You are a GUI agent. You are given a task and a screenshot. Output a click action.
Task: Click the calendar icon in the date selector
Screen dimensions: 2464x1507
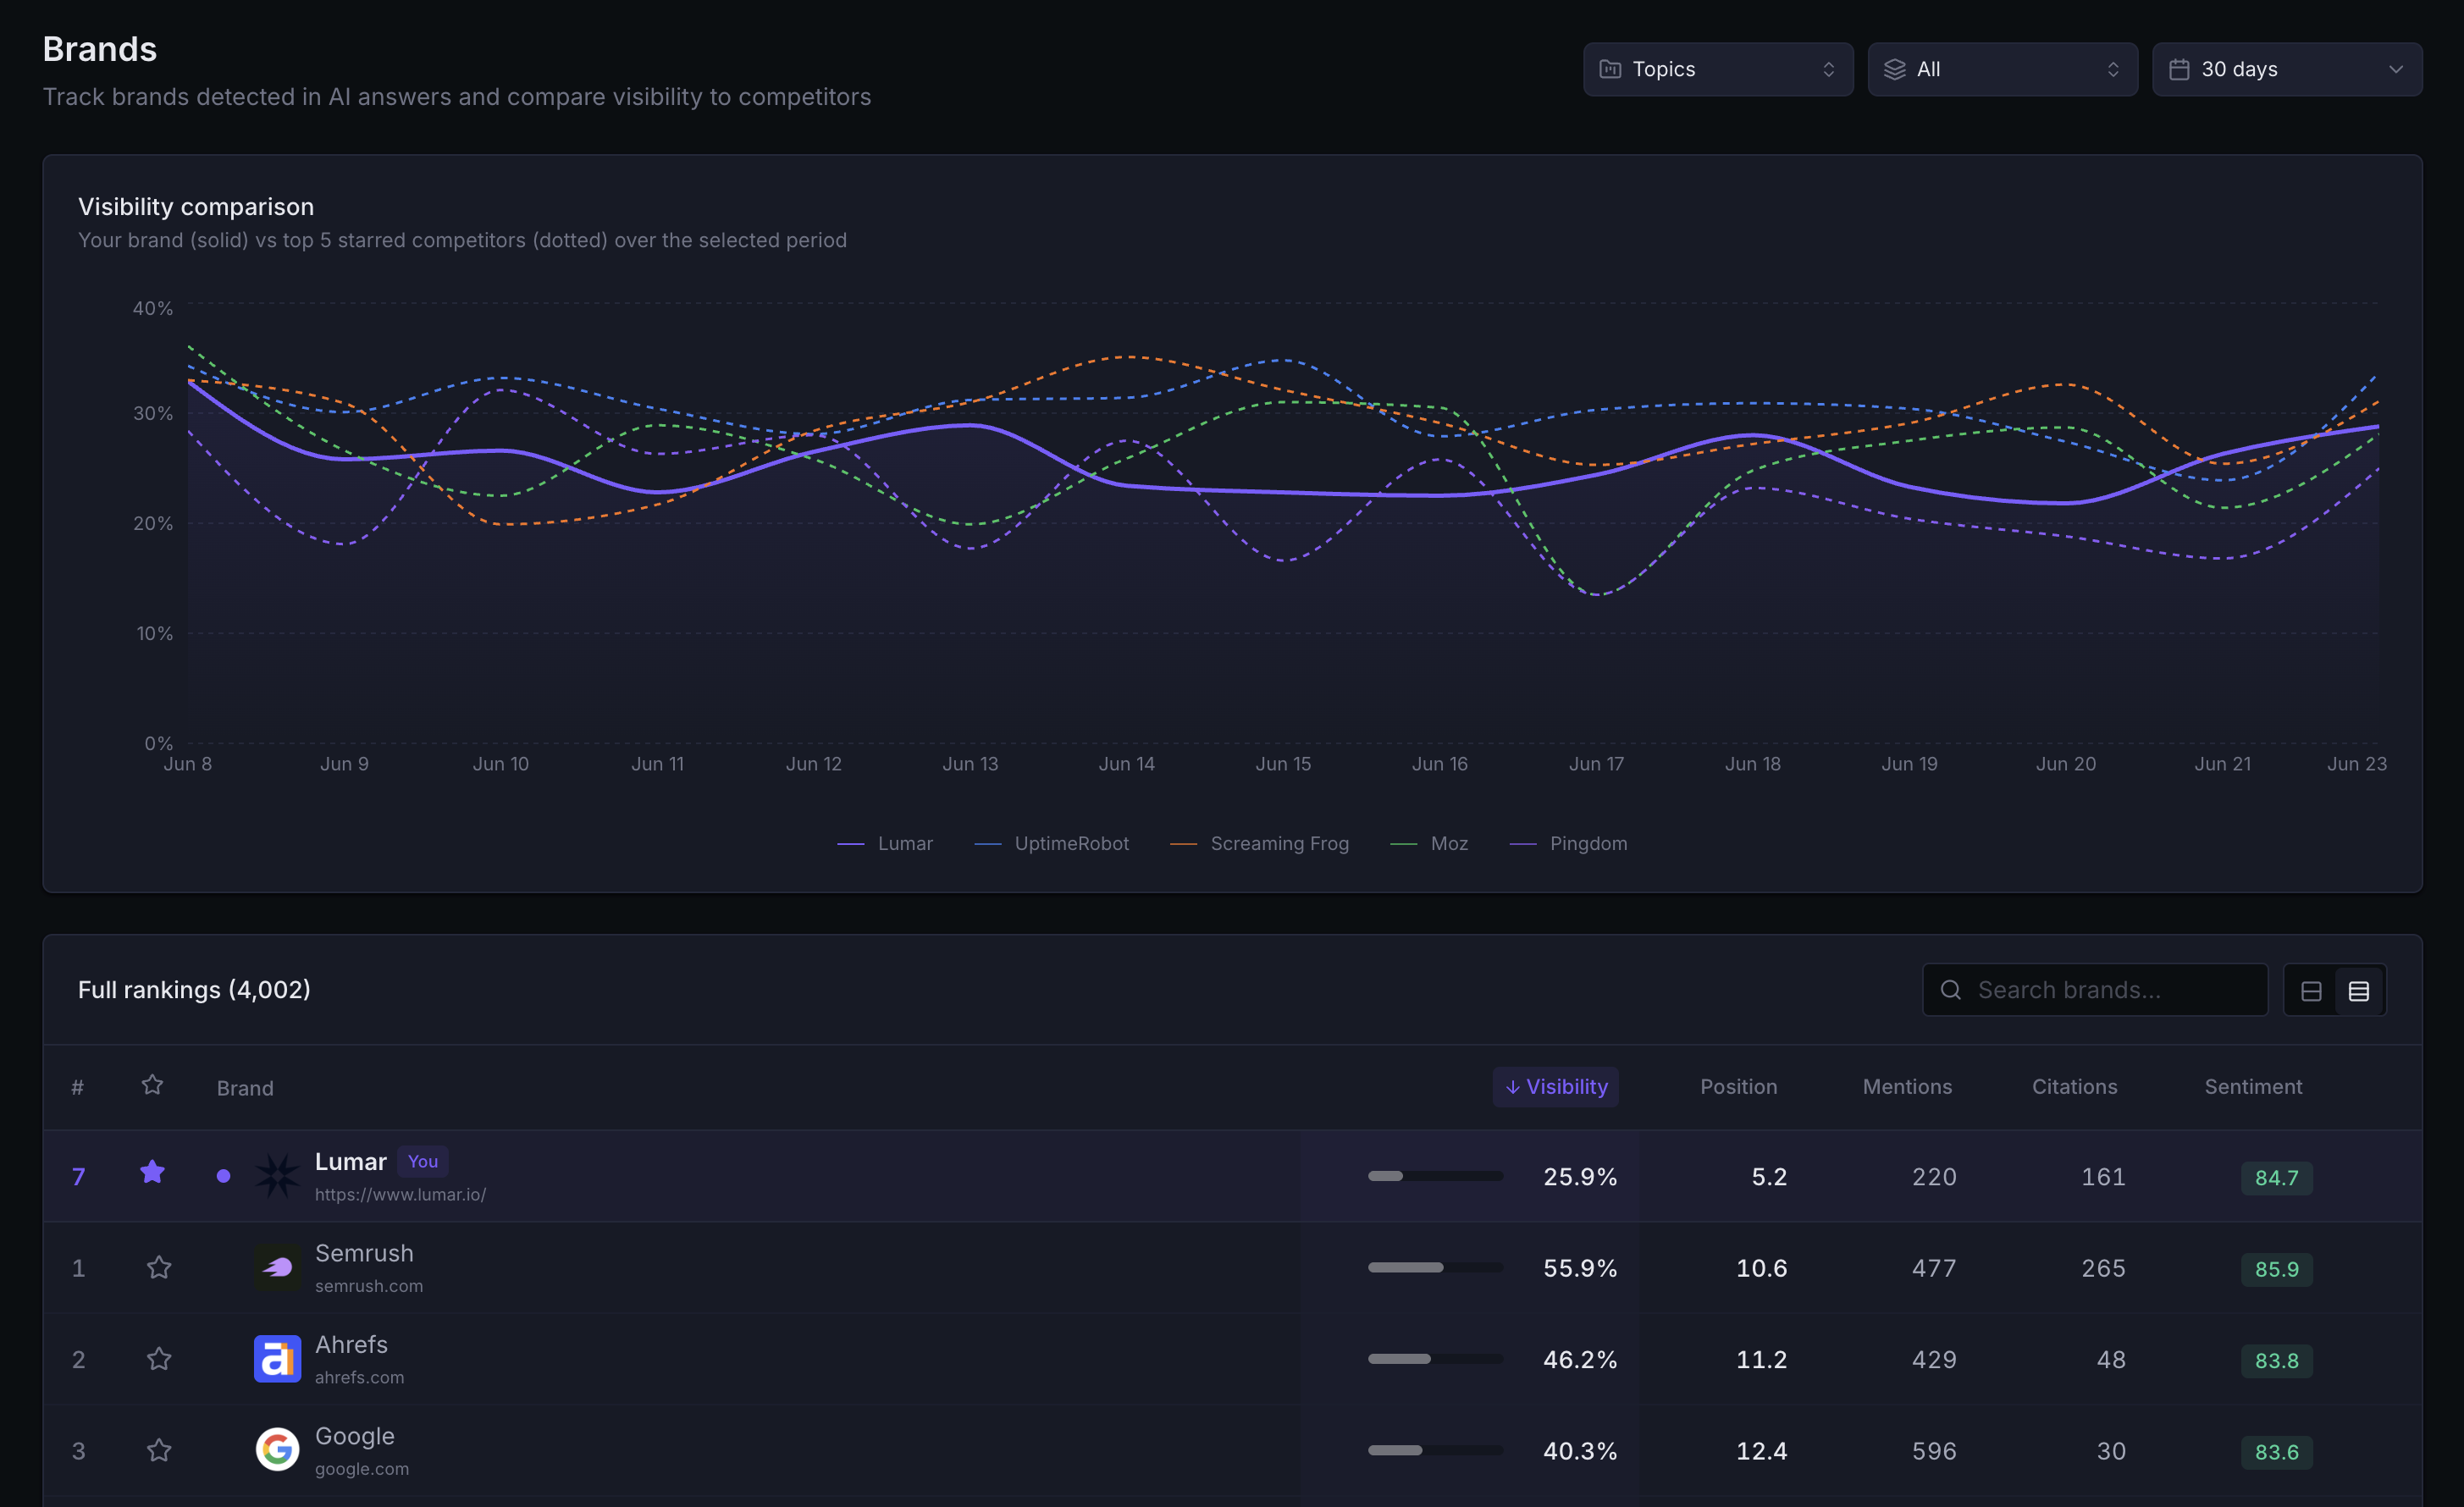point(2179,69)
